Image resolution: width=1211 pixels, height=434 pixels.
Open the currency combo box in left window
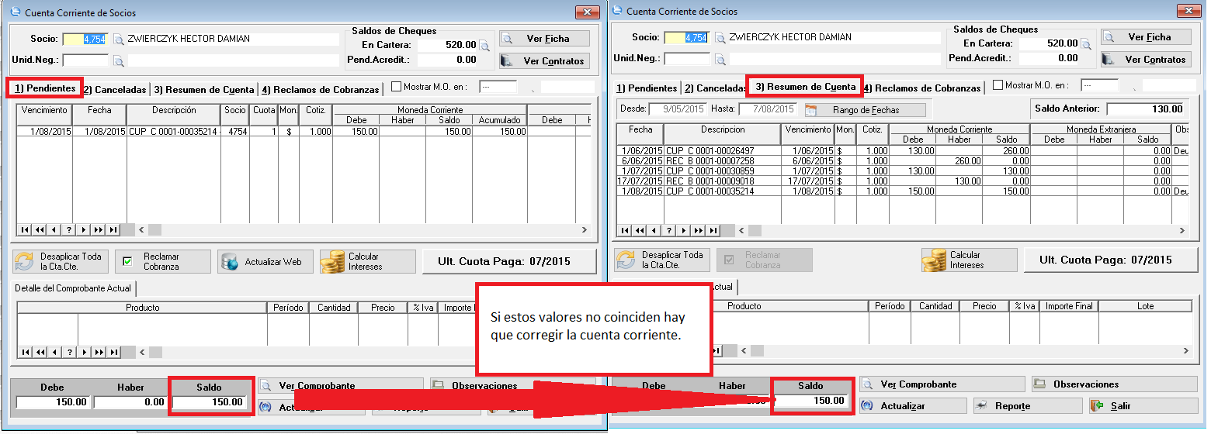point(498,87)
